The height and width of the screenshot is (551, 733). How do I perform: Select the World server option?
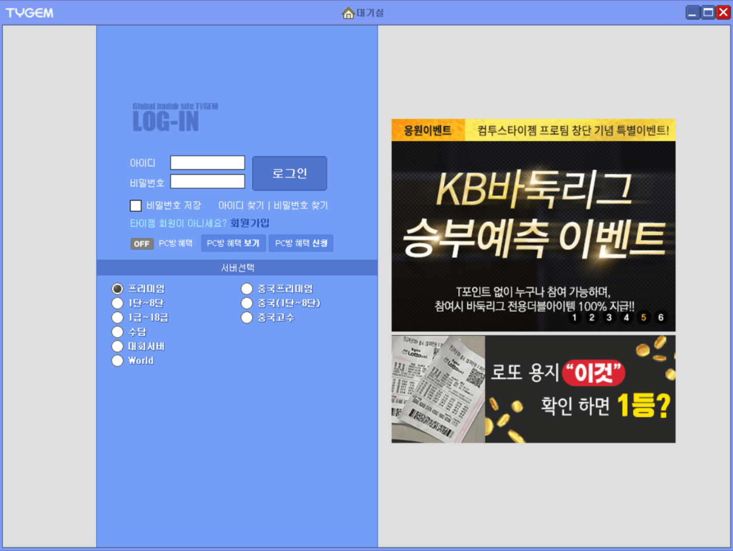pyautogui.click(x=117, y=360)
